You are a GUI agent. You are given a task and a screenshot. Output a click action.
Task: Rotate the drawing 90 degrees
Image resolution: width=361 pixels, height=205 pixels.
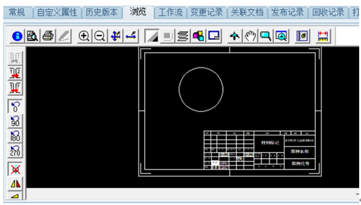(x=15, y=121)
